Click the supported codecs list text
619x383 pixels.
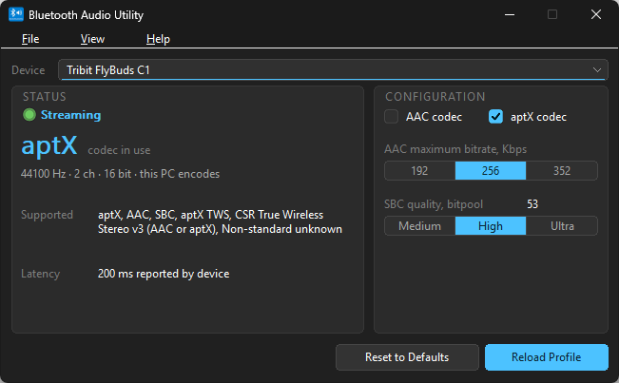(x=220, y=221)
